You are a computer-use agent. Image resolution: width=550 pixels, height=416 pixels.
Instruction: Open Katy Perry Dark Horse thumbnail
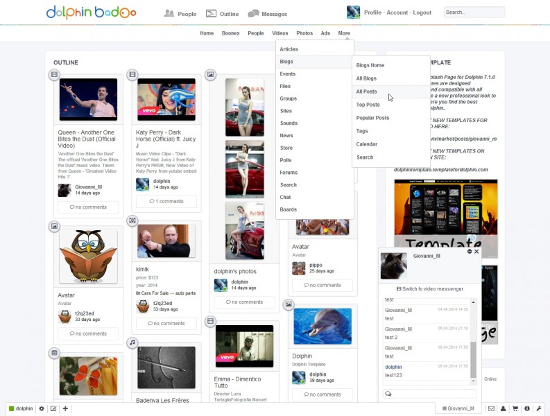point(166,100)
